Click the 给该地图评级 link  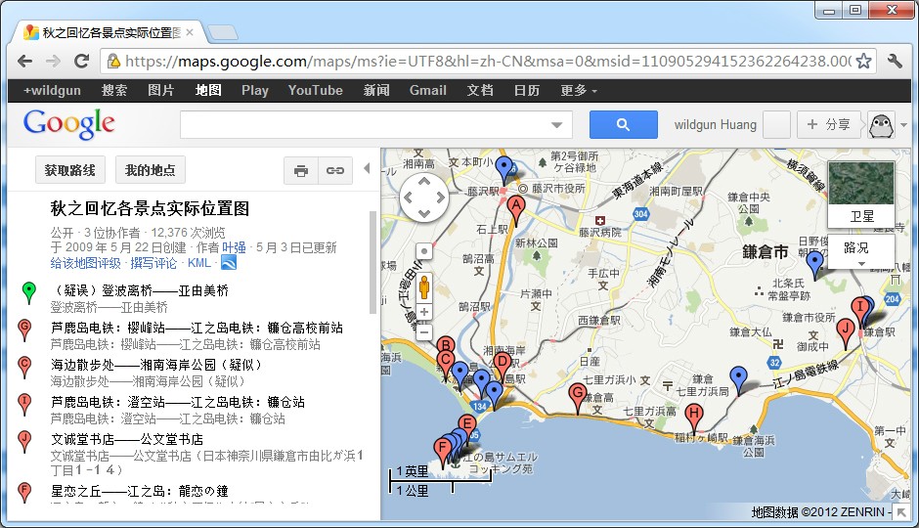click(86, 263)
